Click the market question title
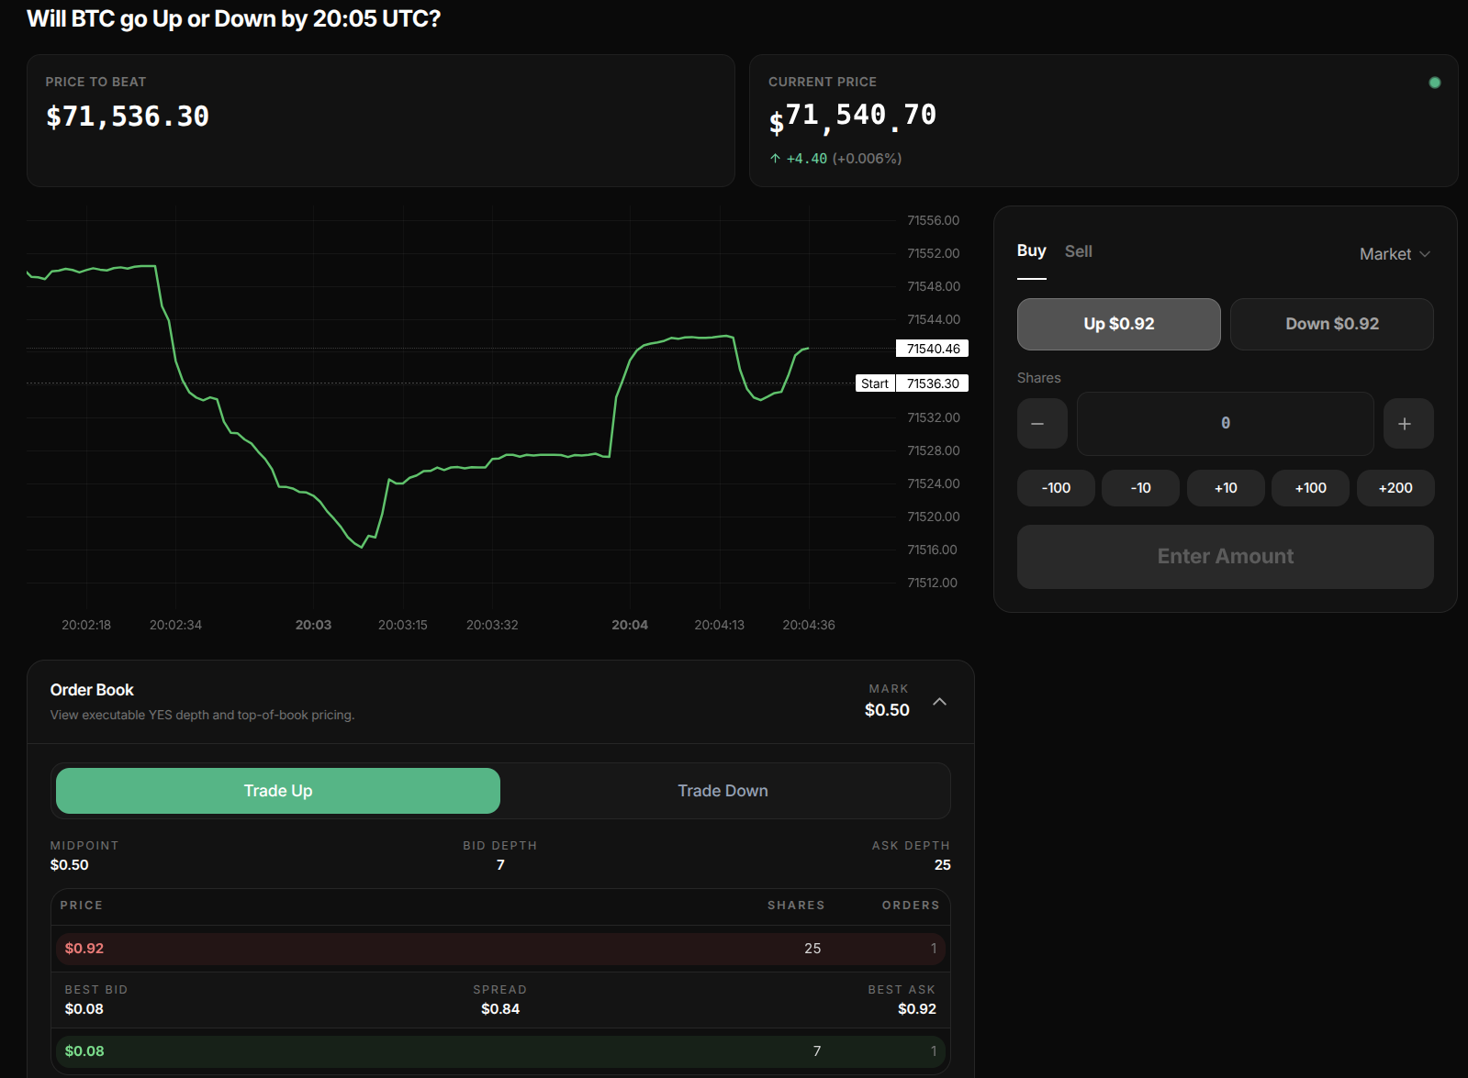 point(233,18)
